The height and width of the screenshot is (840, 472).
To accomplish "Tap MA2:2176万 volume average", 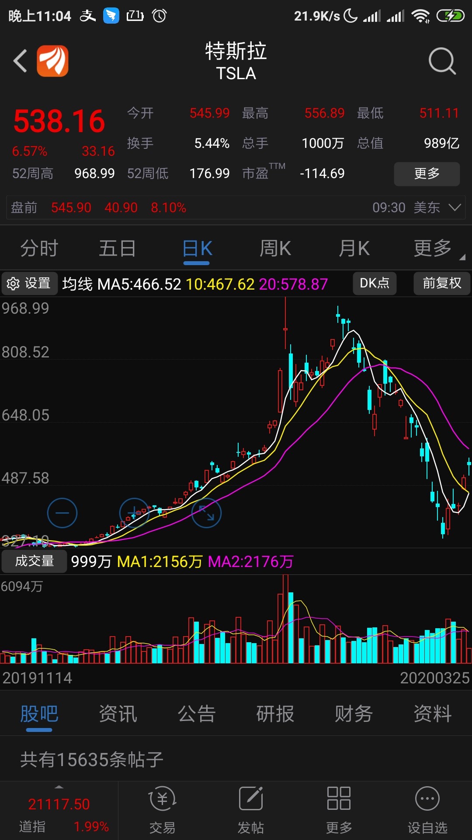I will (x=251, y=562).
